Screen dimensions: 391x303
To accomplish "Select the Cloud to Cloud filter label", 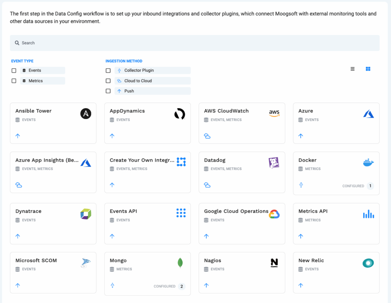I will pyautogui.click(x=153, y=81).
